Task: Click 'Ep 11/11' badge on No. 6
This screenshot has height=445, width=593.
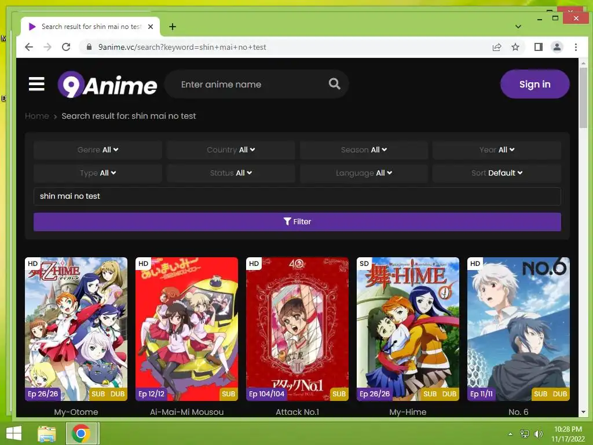Action: 481,394
